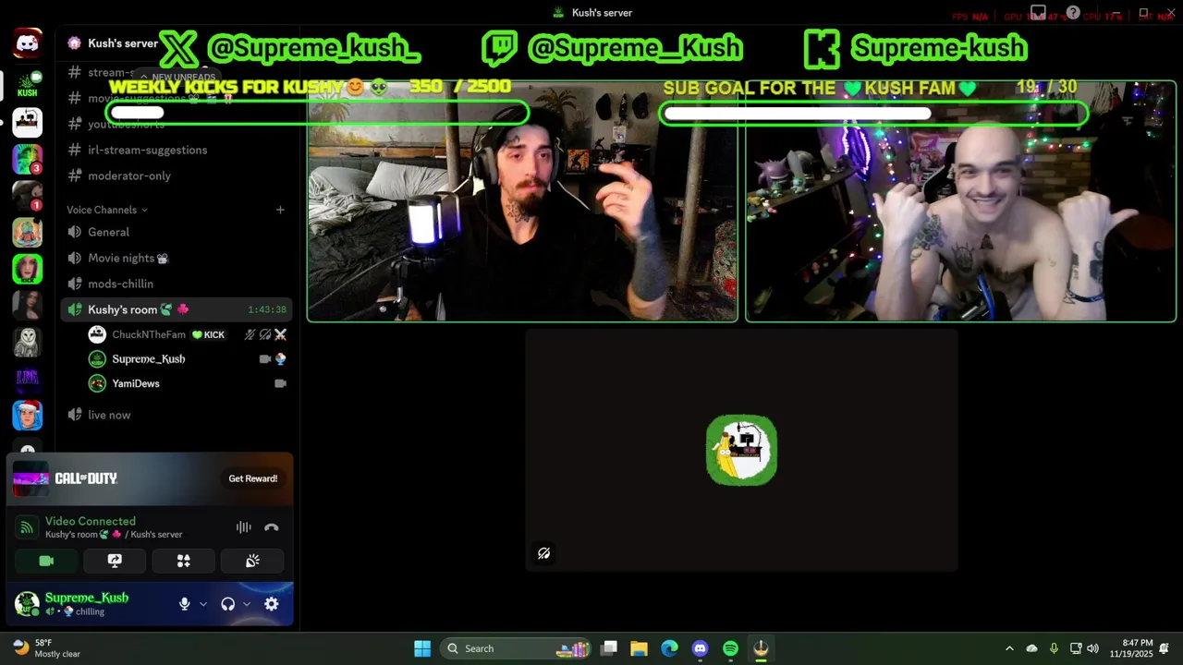The width and height of the screenshot is (1183, 665).
Task: Open the soundboard button
Action: pyautogui.click(x=252, y=561)
